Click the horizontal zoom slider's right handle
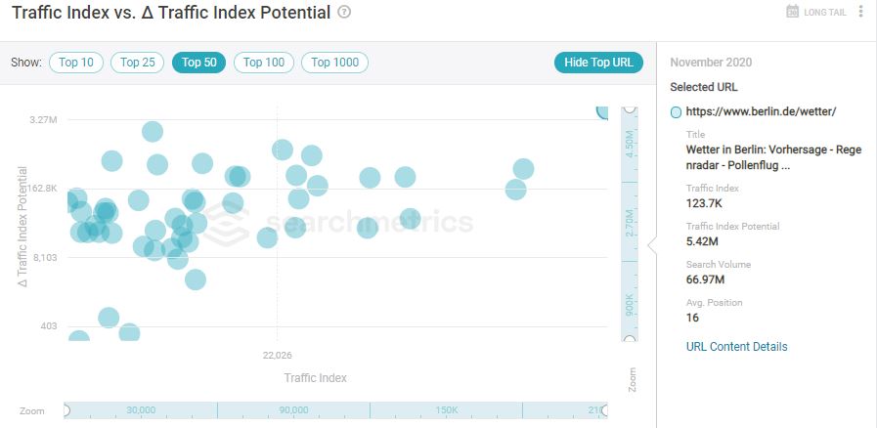The width and height of the screenshot is (877, 428). [x=603, y=410]
